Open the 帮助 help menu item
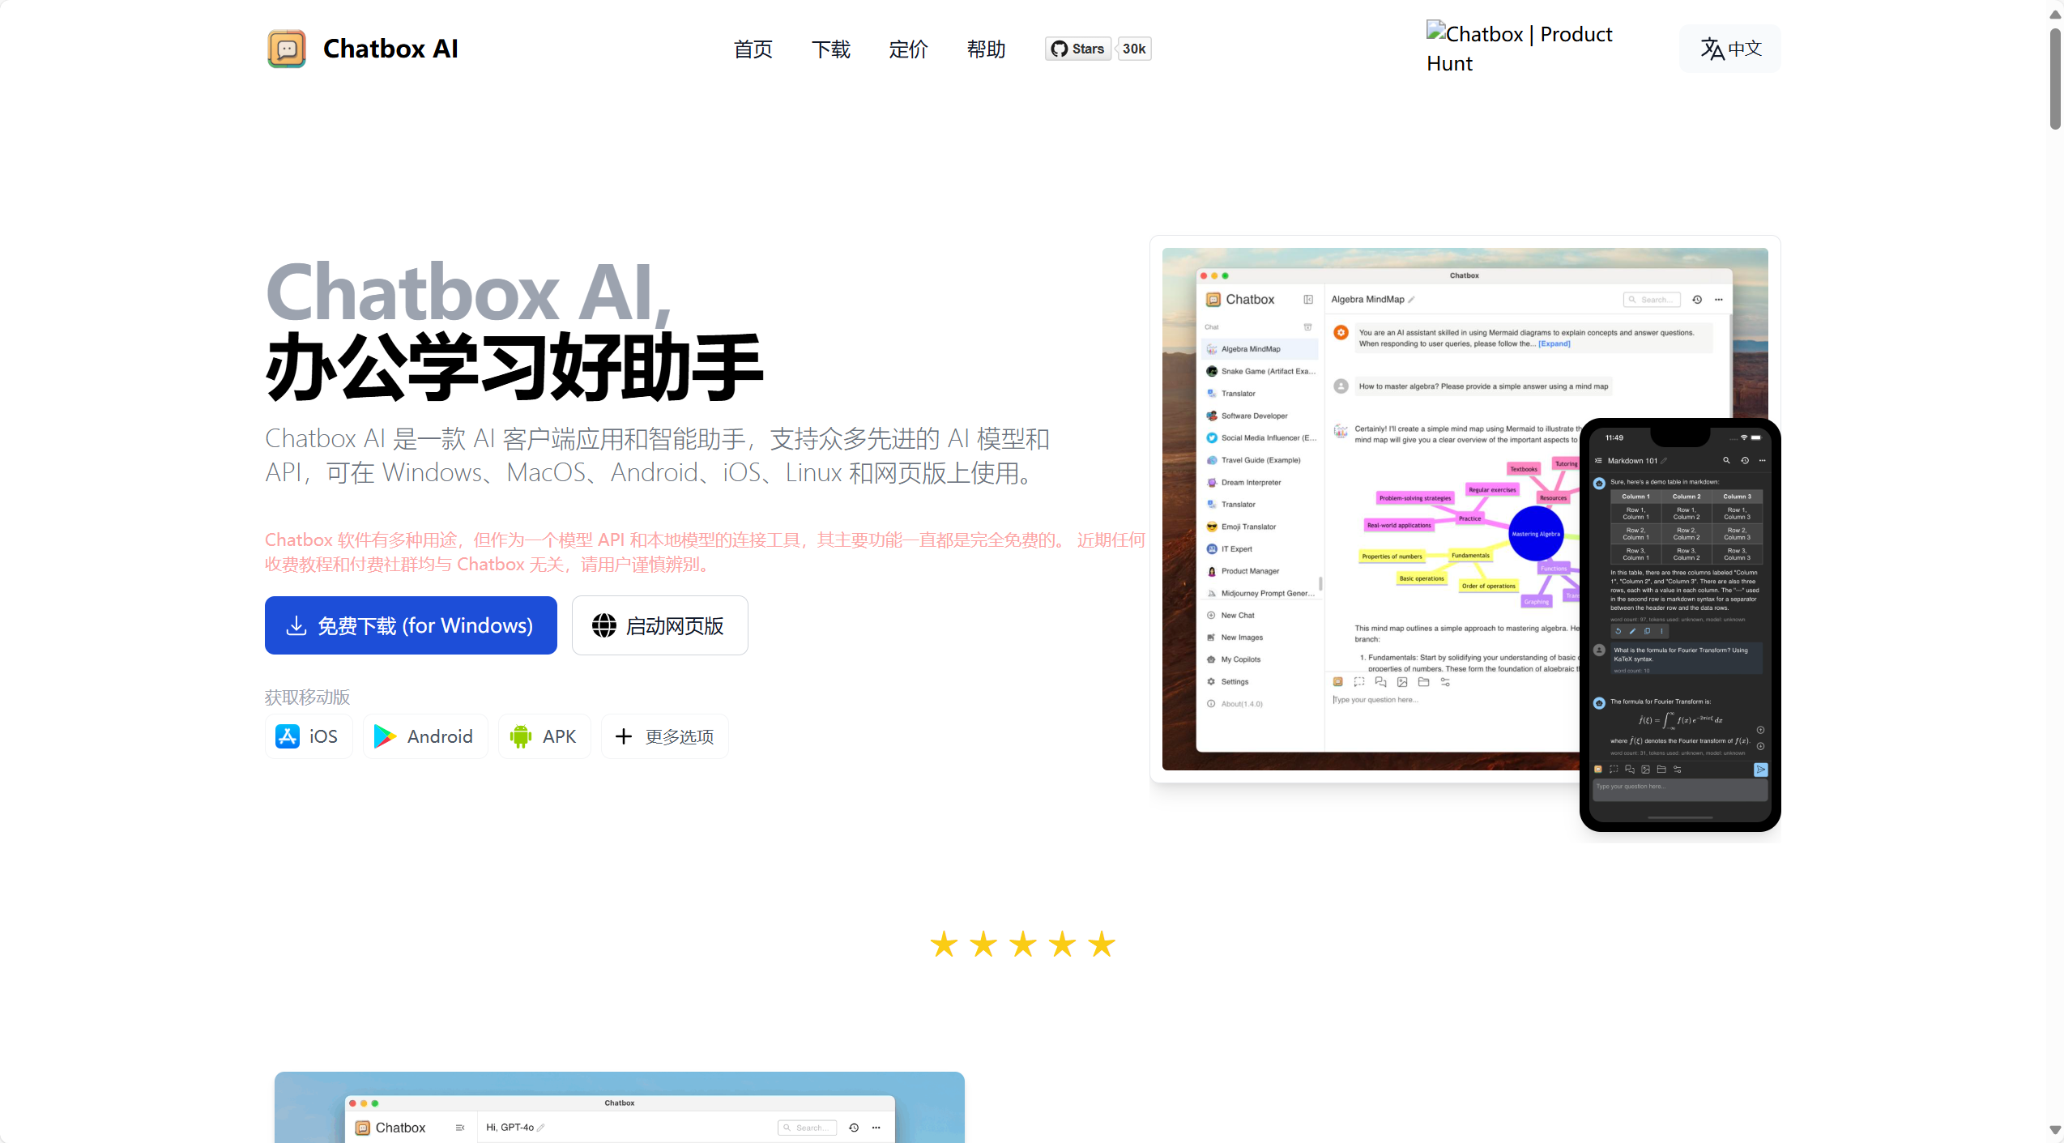The width and height of the screenshot is (2064, 1143). (986, 49)
